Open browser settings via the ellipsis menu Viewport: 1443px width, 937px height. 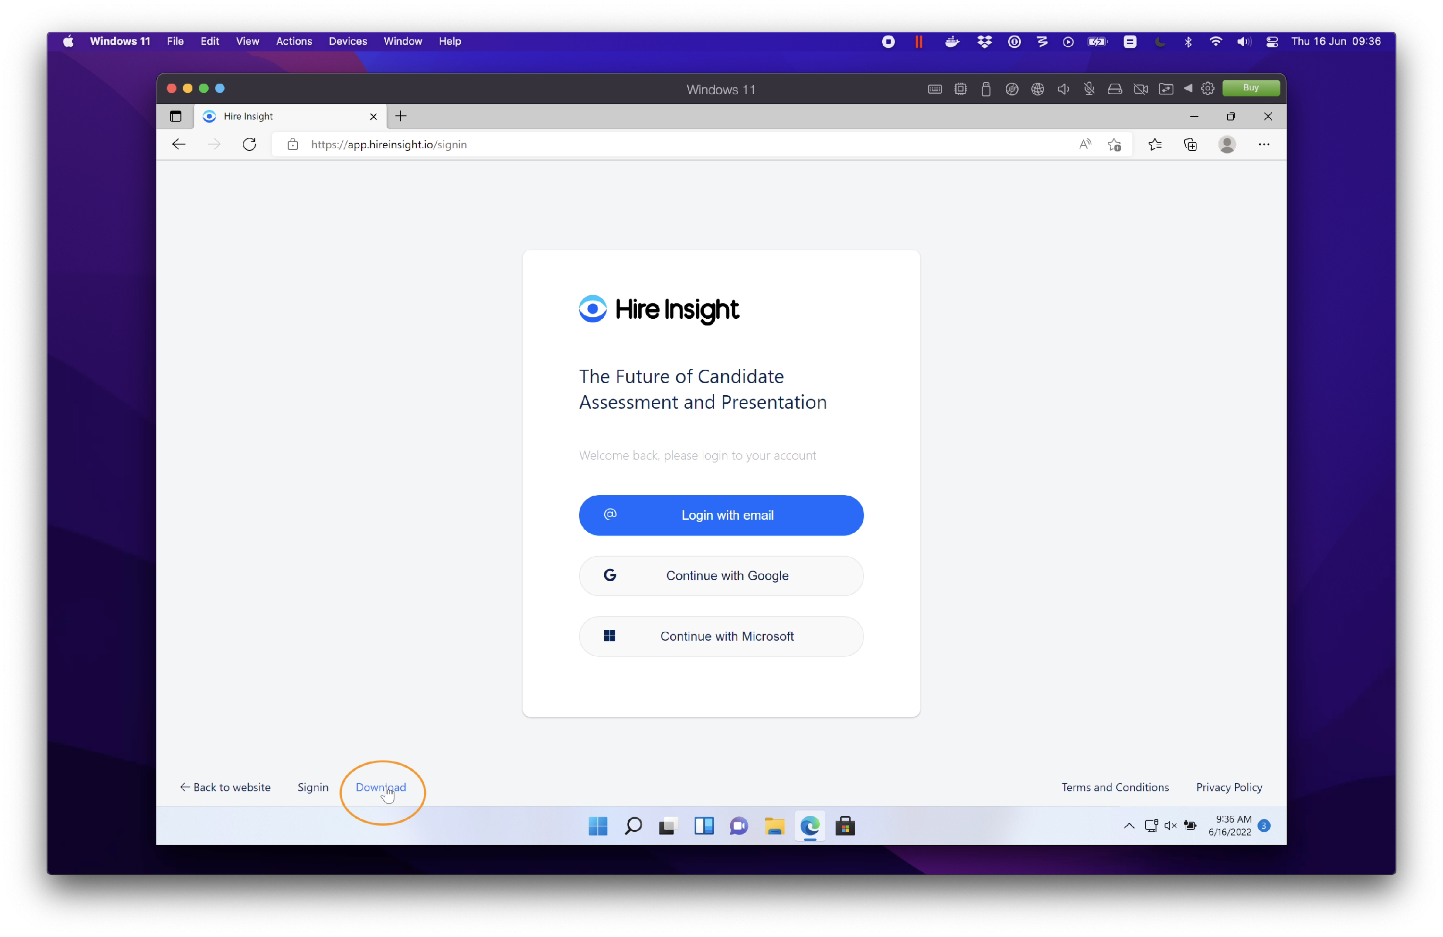point(1264,144)
